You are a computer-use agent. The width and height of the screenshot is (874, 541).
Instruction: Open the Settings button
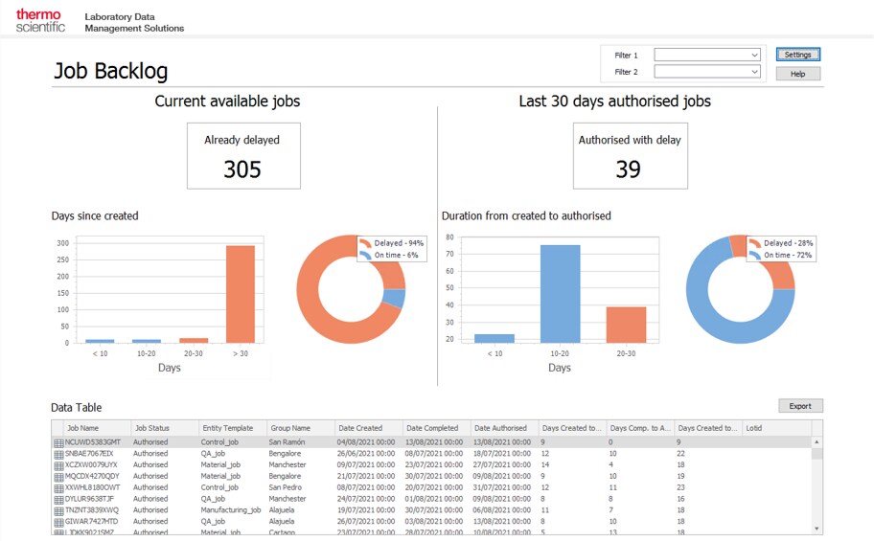click(x=797, y=55)
